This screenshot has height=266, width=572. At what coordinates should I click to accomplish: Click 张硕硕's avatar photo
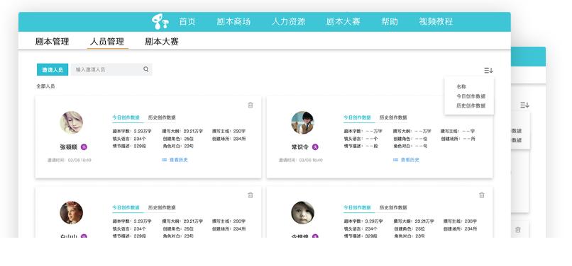(x=72, y=122)
